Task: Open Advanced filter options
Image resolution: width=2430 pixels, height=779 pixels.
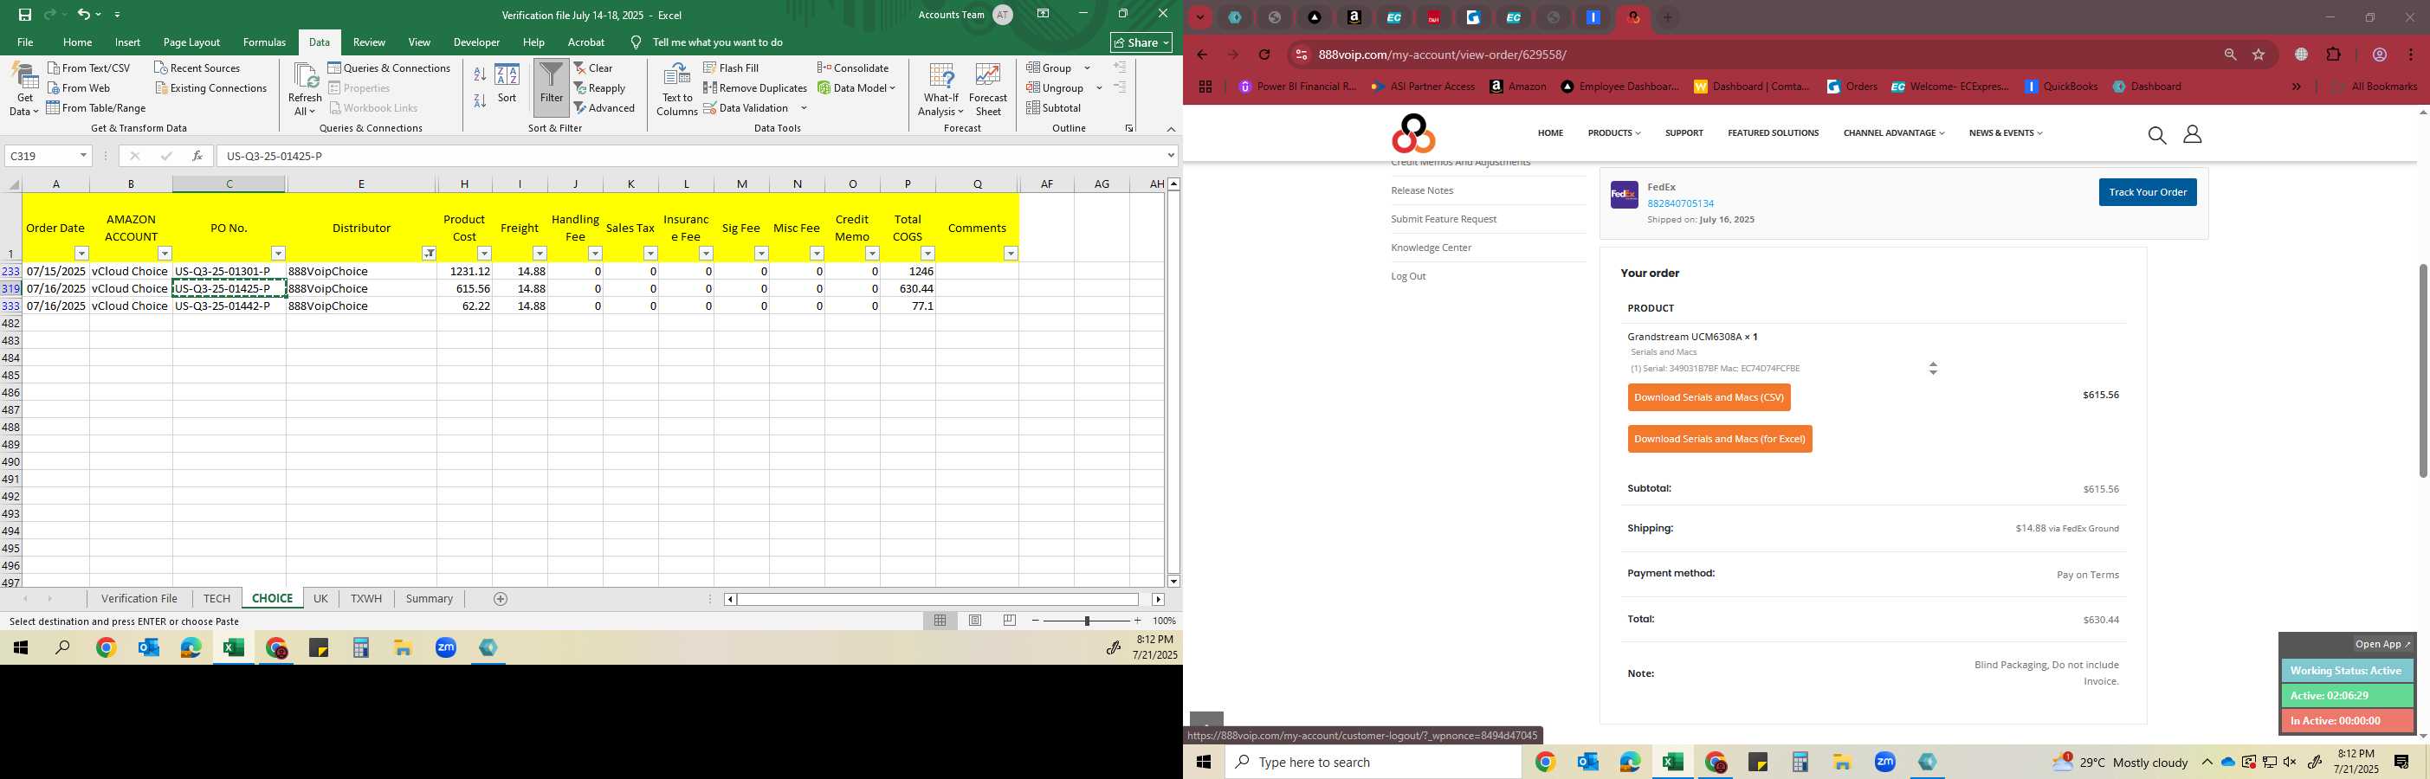Action: point(604,107)
